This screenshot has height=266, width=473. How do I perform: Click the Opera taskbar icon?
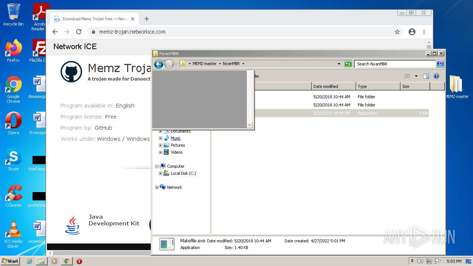[79, 261]
